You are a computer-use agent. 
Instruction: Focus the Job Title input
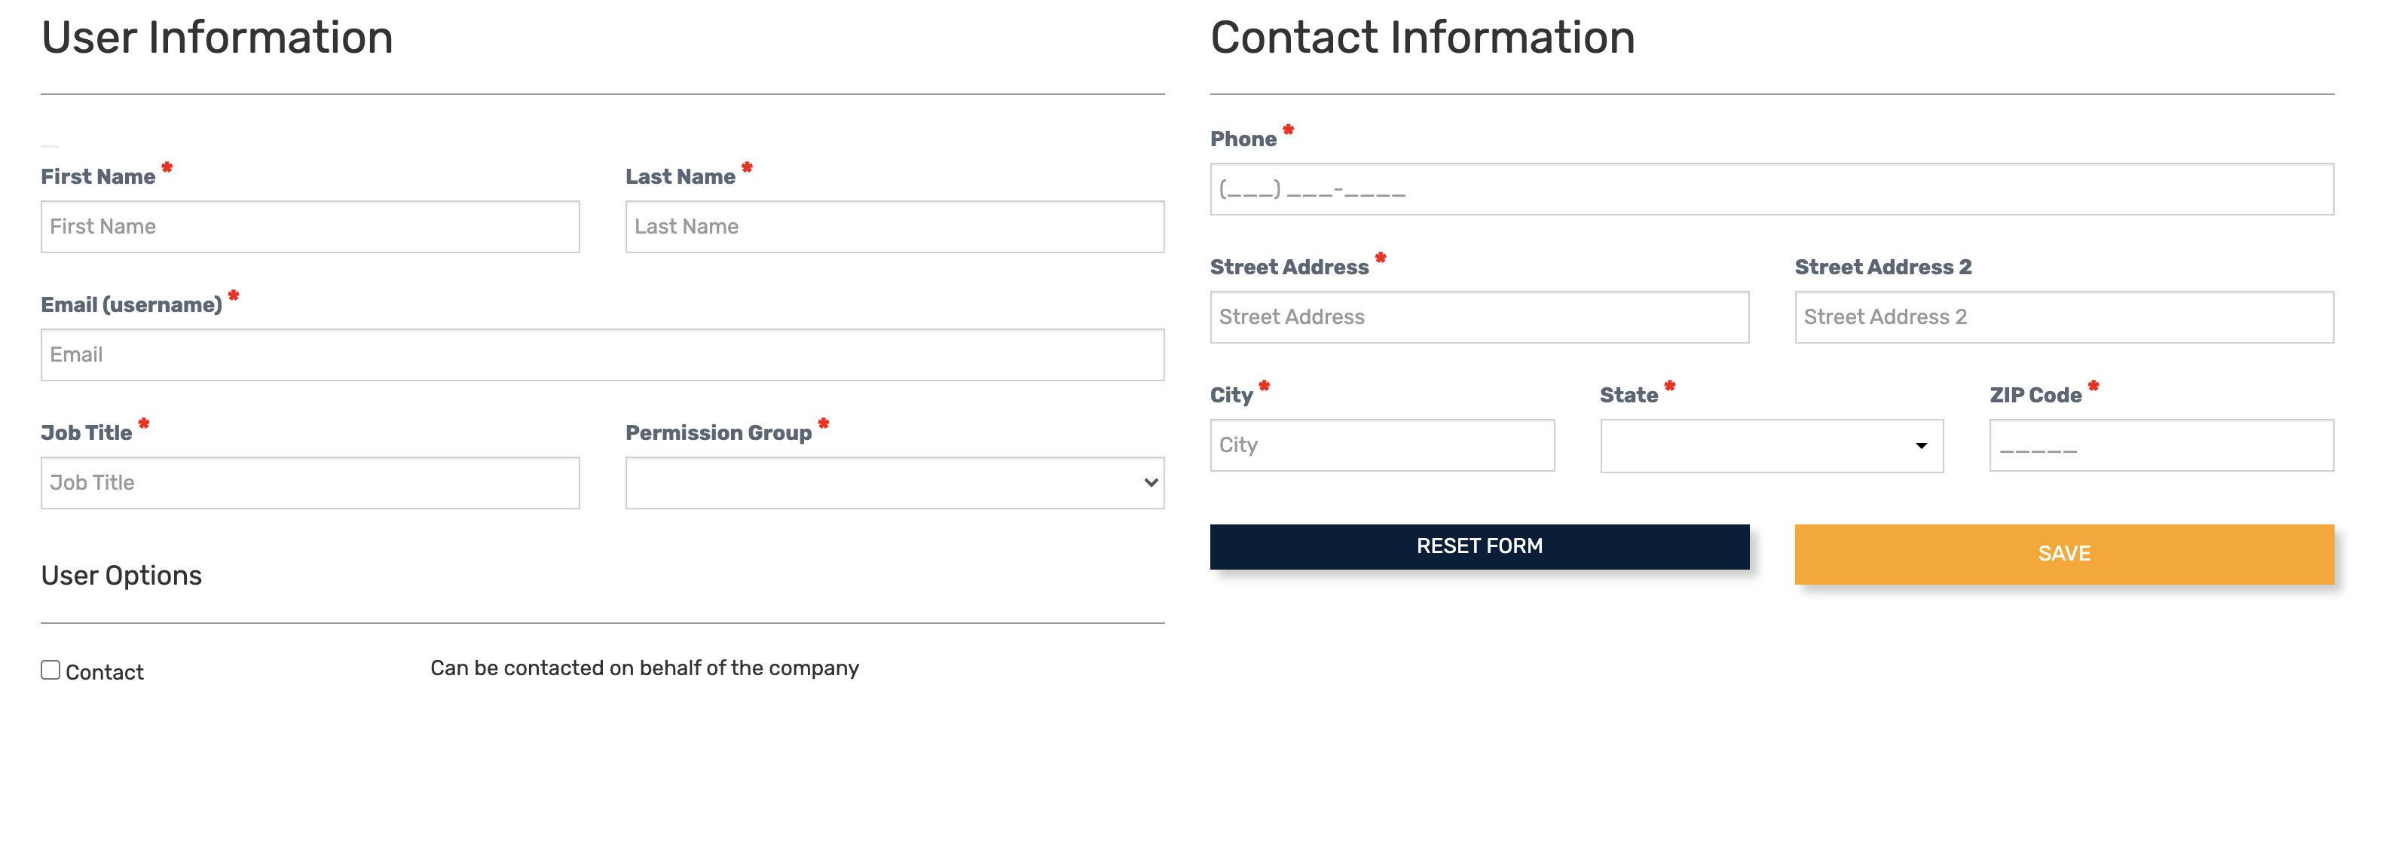[310, 482]
